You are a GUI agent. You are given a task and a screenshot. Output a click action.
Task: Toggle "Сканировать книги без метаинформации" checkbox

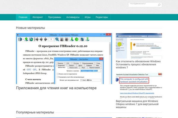(x=58, y=77)
